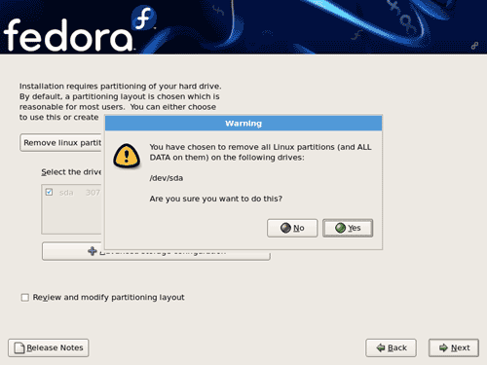Open the Release Notes
Viewport: 487px width, 365px height.
point(49,347)
